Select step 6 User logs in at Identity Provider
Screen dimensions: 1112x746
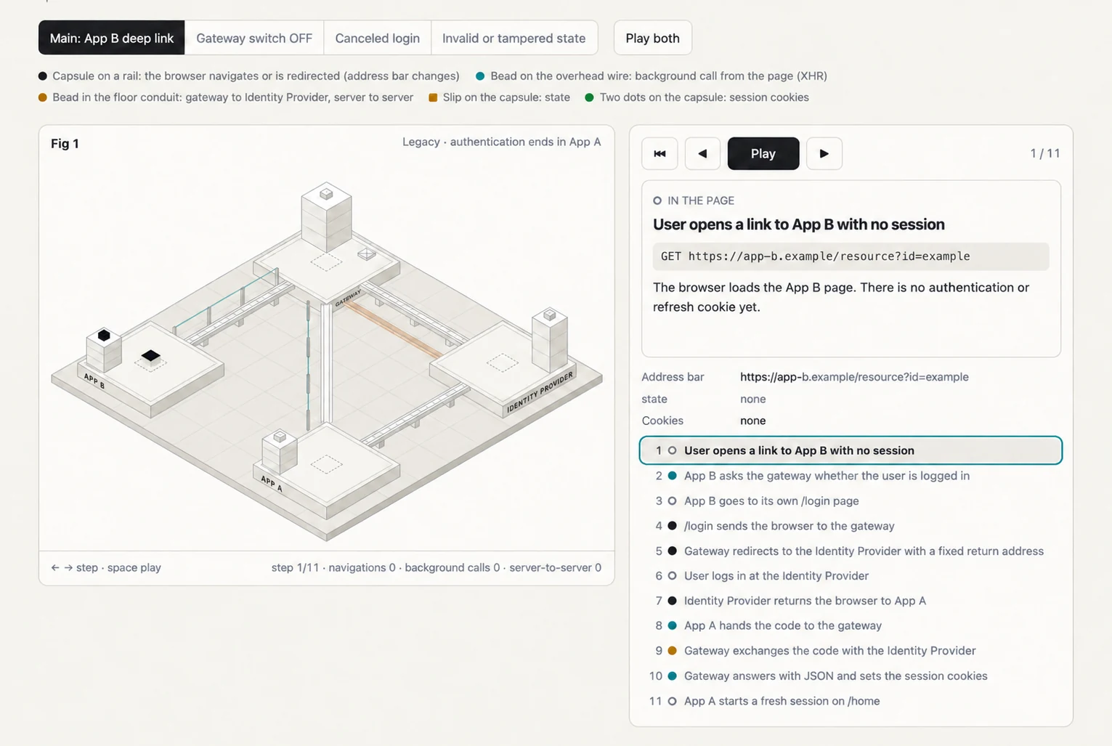coord(851,575)
